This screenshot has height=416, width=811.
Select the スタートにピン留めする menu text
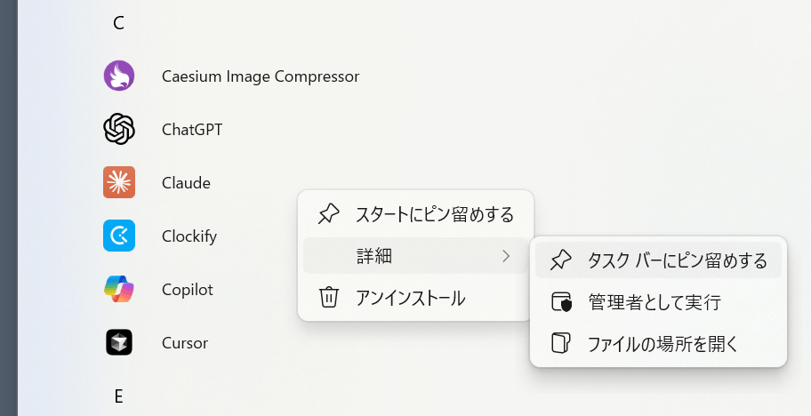(434, 214)
